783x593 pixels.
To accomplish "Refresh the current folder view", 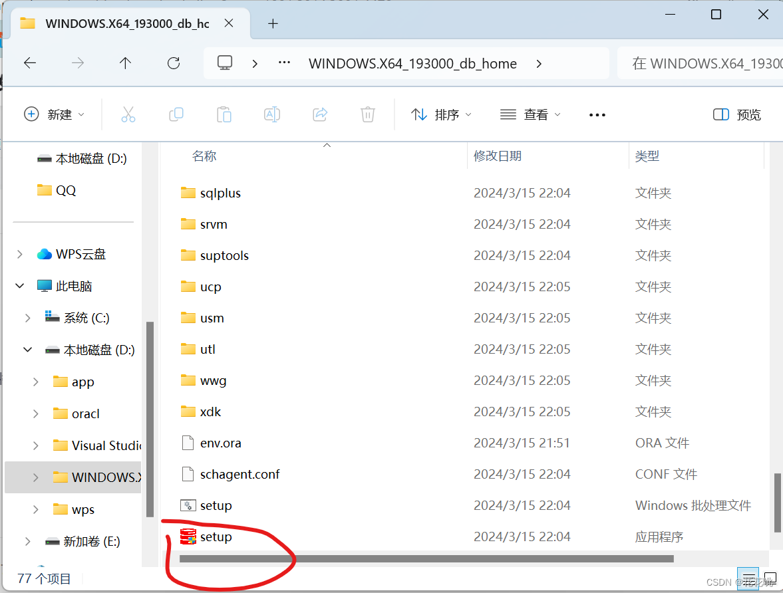I will click(x=174, y=63).
